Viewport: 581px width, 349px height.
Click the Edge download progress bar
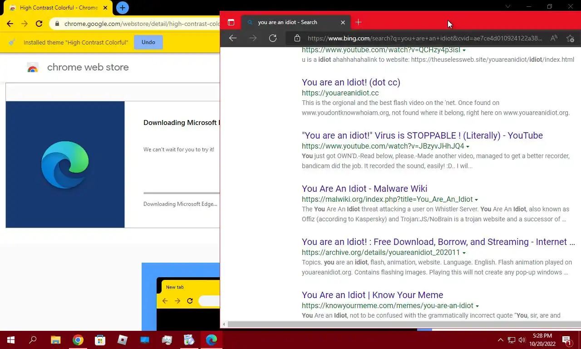[182, 193]
